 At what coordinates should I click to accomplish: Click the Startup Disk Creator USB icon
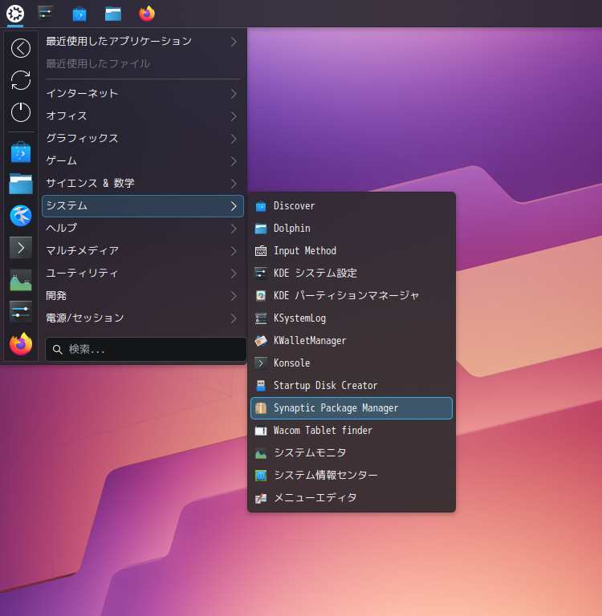tap(261, 386)
